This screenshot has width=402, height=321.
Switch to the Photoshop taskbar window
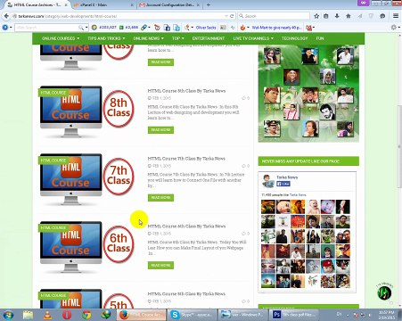294,315
